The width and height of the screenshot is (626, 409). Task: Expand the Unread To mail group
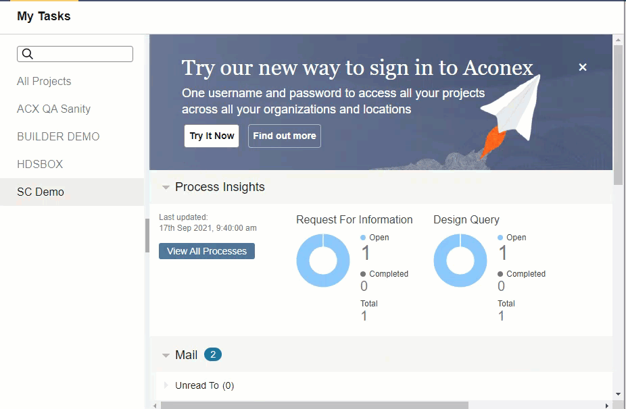(x=166, y=385)
